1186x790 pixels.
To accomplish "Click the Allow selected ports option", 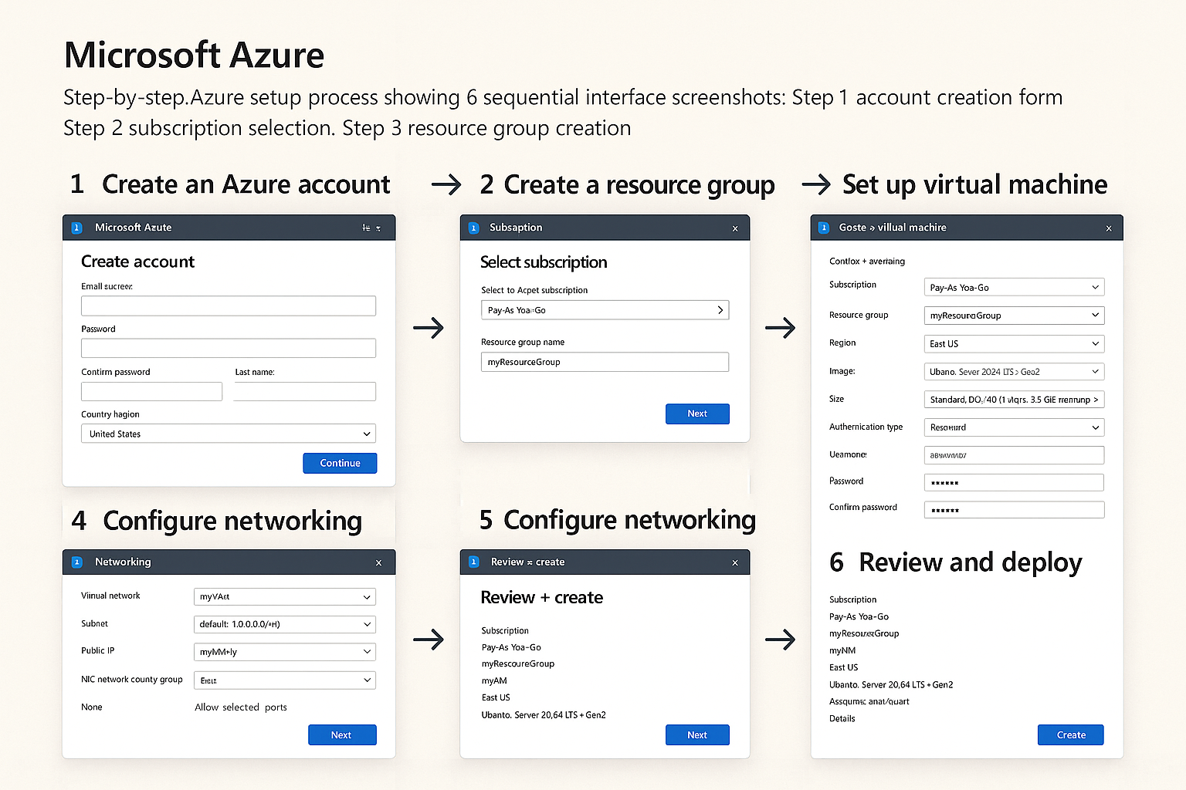I will [241, 707].
